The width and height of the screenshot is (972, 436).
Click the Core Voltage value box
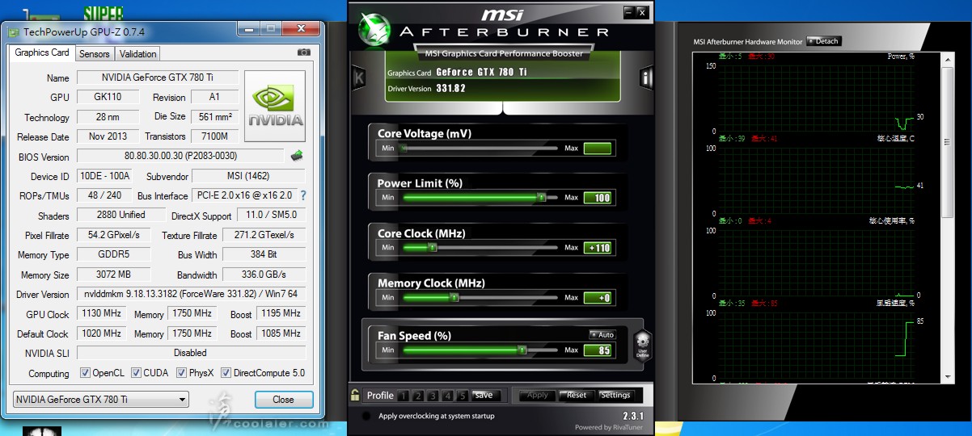[598, 148]
